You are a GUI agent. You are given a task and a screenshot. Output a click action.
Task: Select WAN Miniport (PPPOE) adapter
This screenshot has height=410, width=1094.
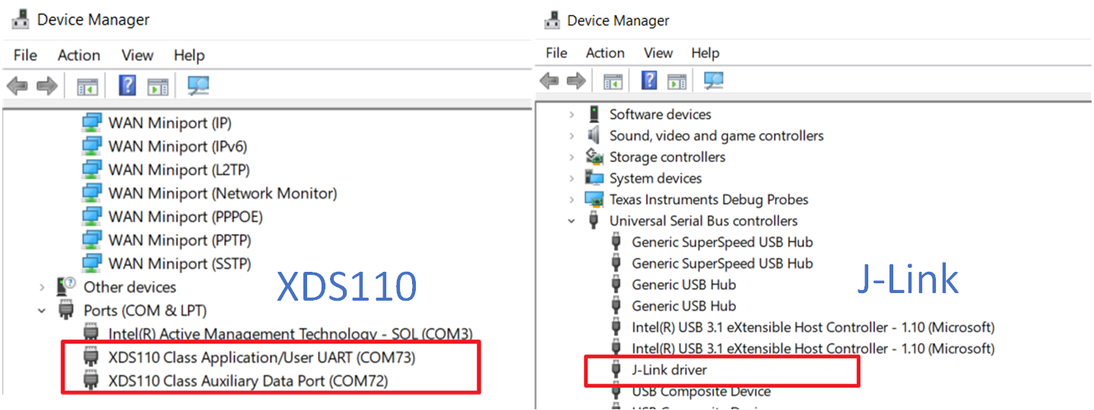tap(185, 217)
